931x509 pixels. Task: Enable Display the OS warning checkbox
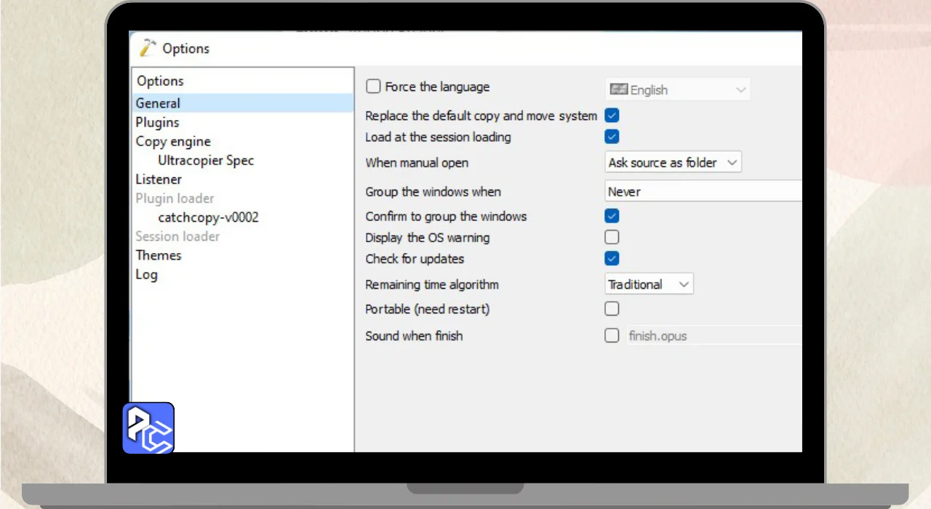click(612, 237)
